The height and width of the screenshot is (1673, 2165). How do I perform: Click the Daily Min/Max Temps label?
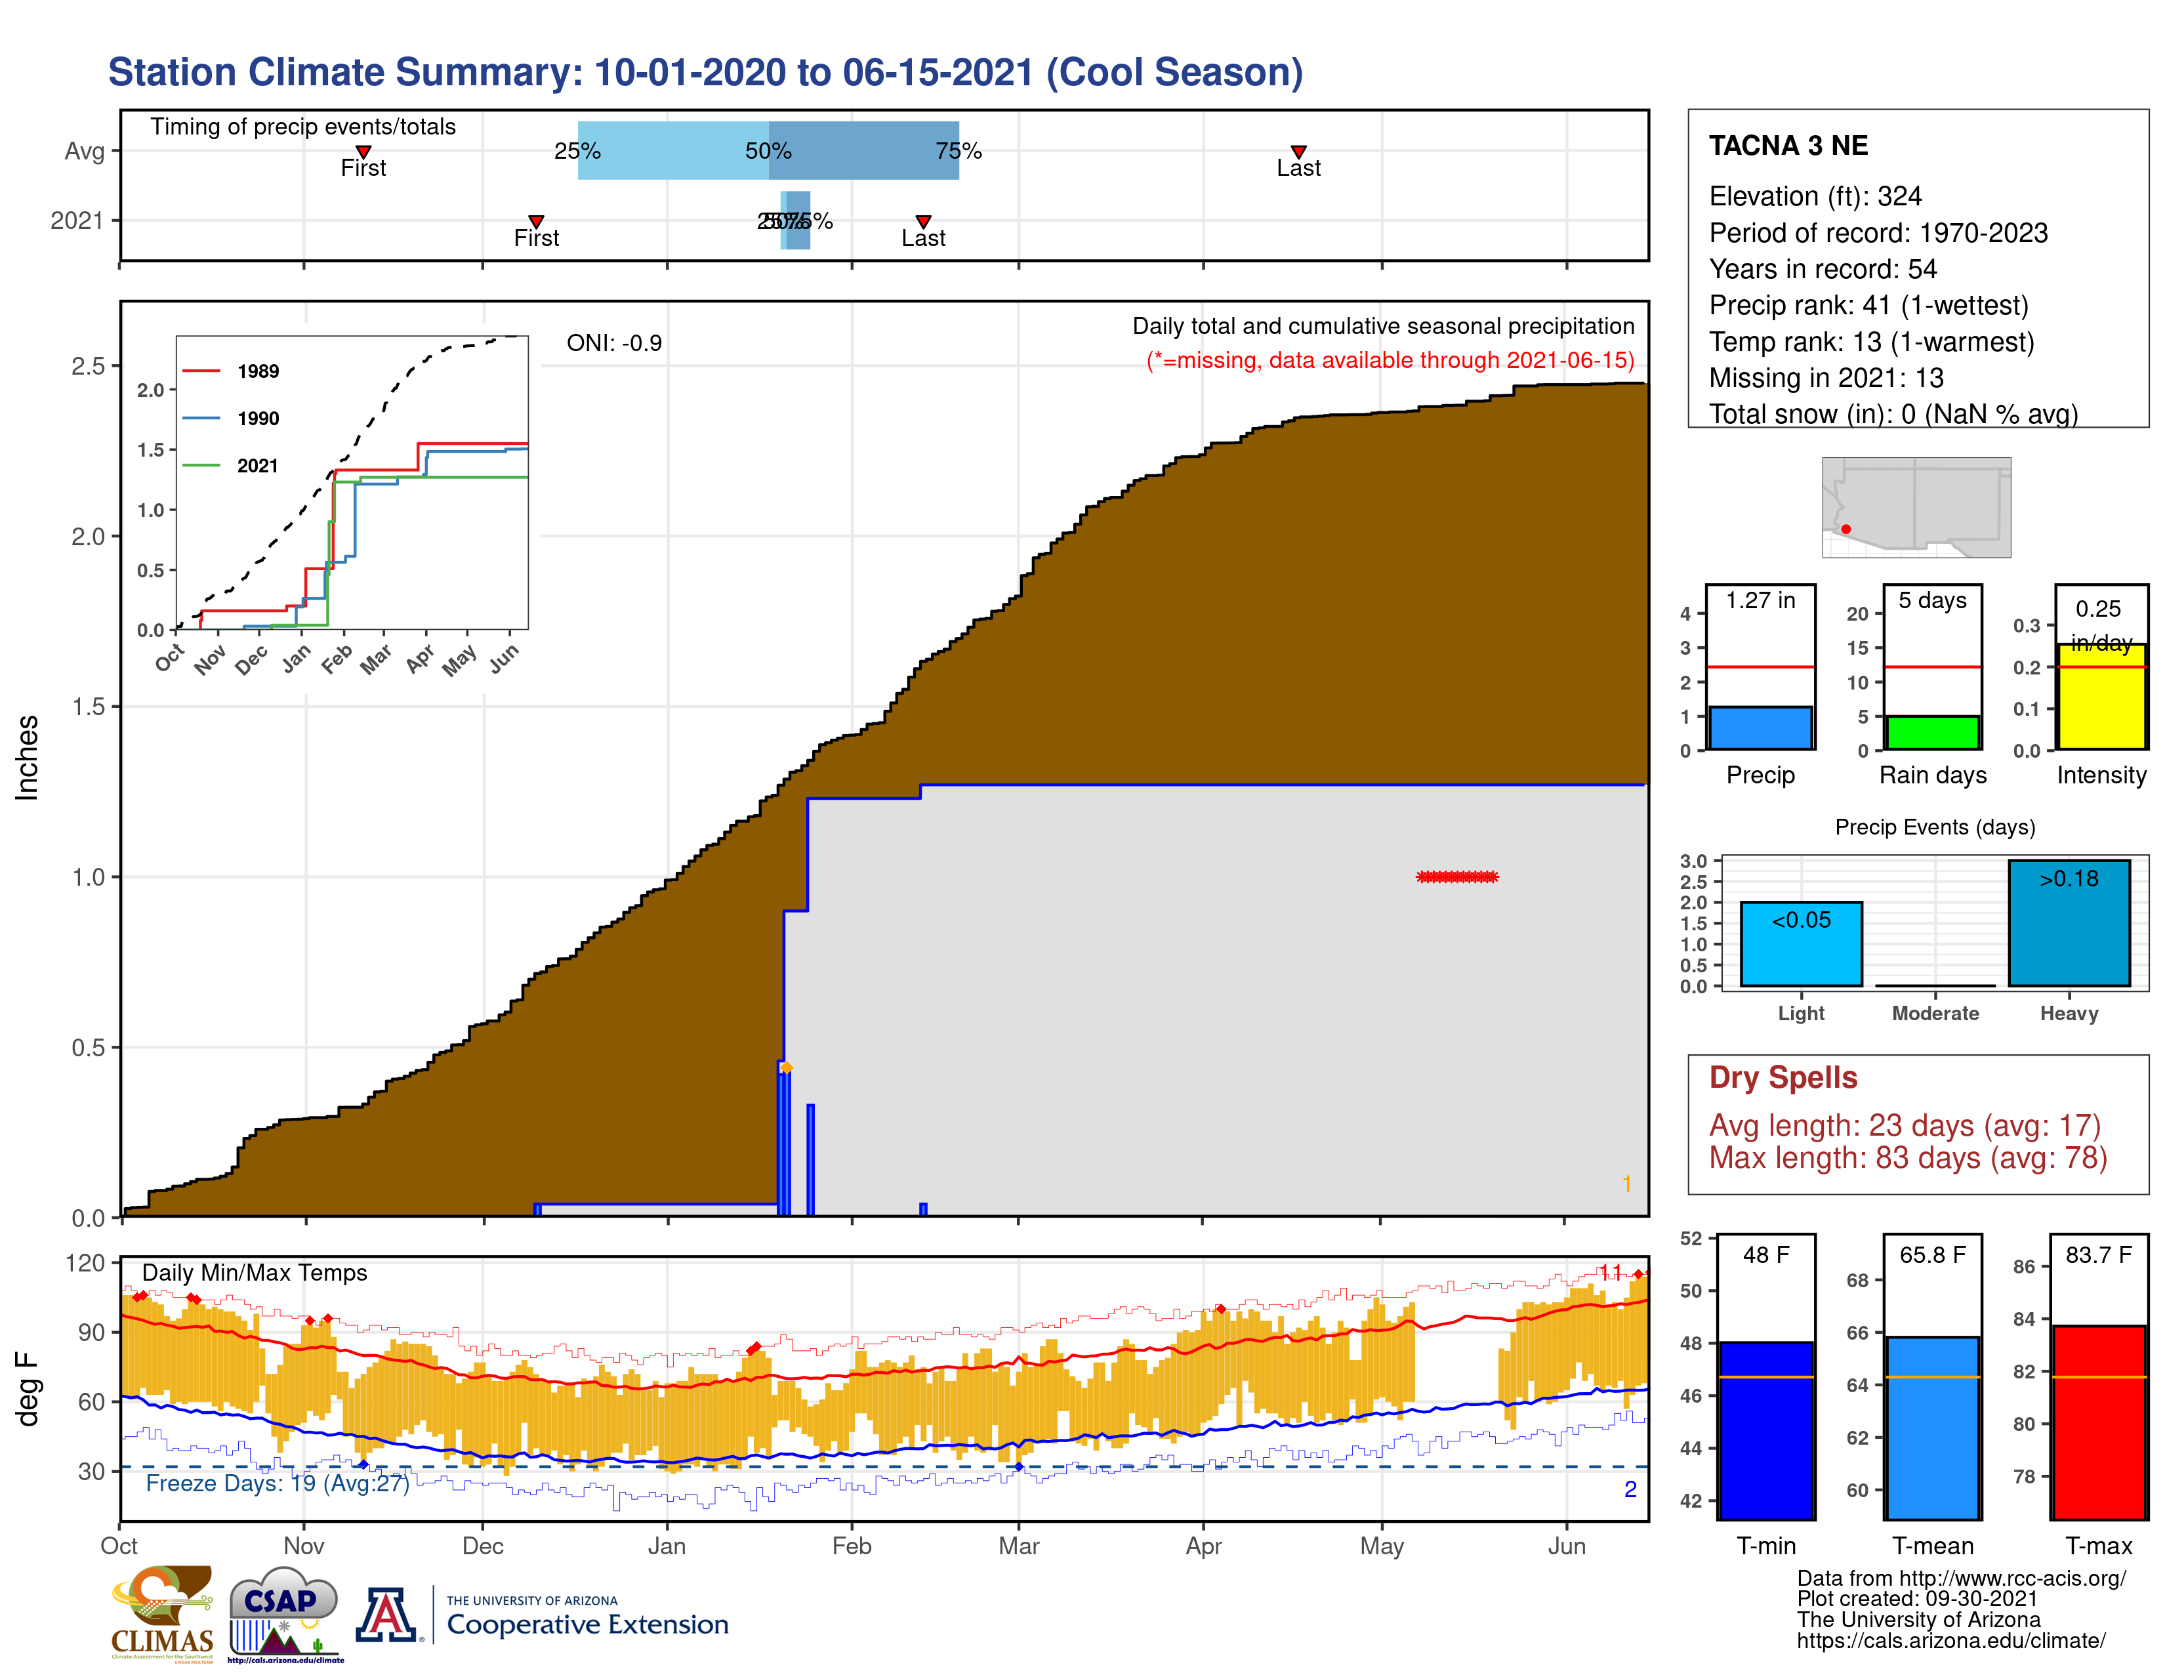point(255,1273)
